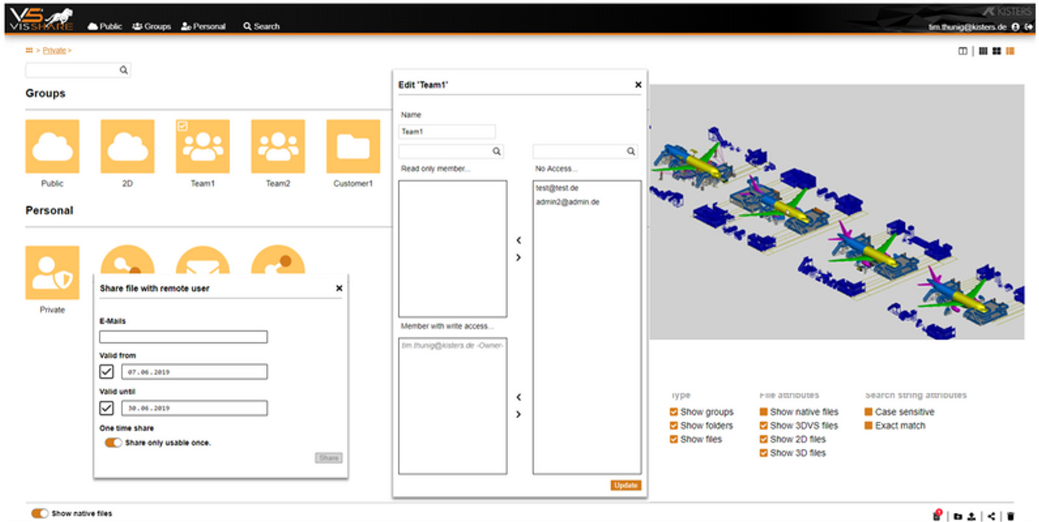1039x522 pixels.
Task: Click the share icon in the bottom toolbar
Action: (x=991, y=516)
